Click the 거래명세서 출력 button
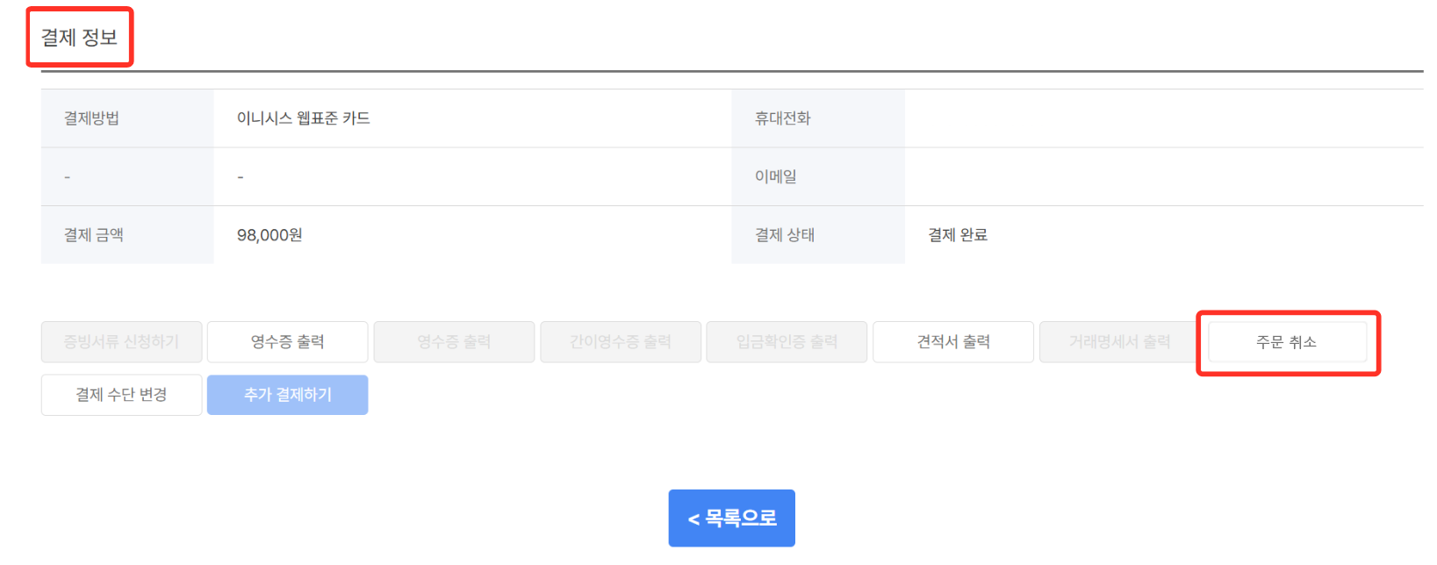The width and height of the screenshot is (1437, 565). (x=1120, y=342)
